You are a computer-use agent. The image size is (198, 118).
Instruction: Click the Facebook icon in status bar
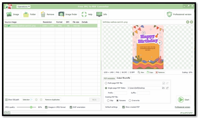(9, 113)
